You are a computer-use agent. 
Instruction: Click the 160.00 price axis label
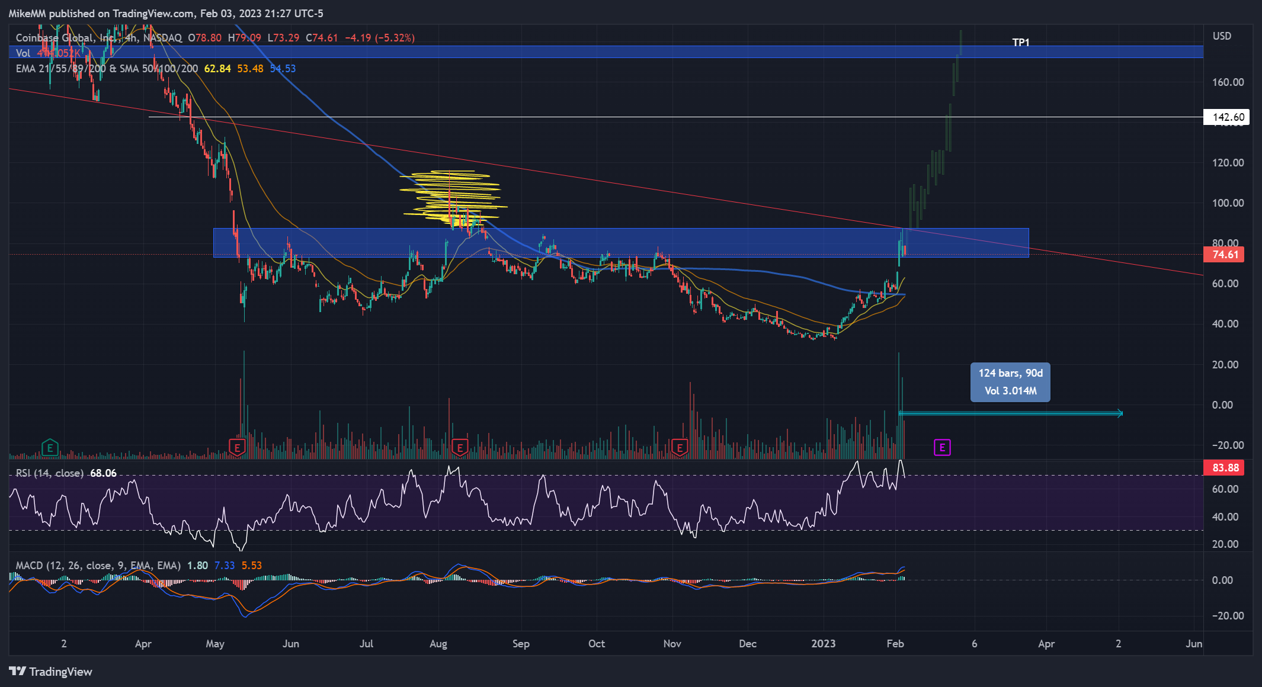(x=1228, y=82)
